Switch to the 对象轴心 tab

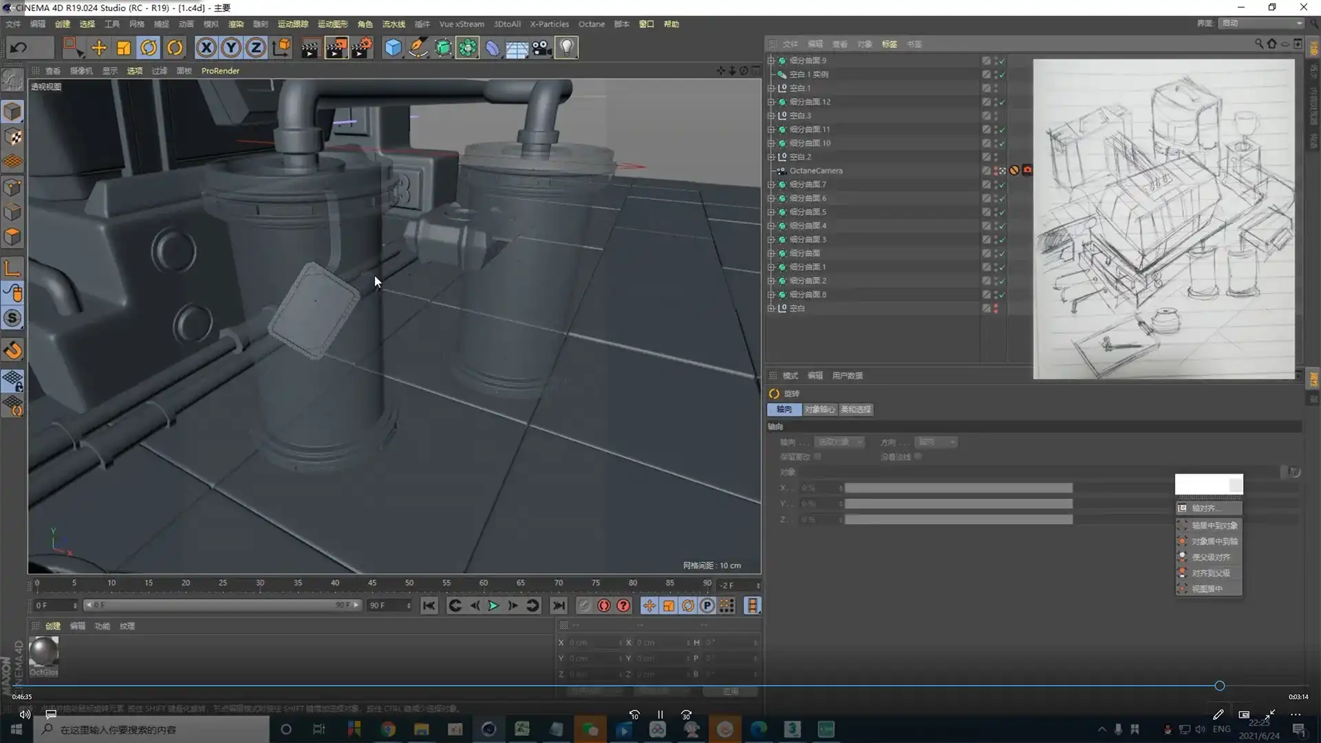(819, 409)
